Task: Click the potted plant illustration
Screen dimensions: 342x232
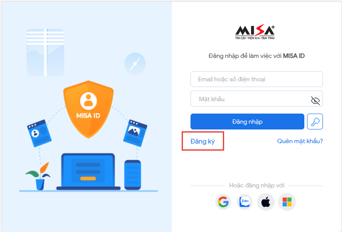Action: 38,176
